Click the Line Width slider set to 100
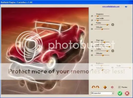 (102, 47)
